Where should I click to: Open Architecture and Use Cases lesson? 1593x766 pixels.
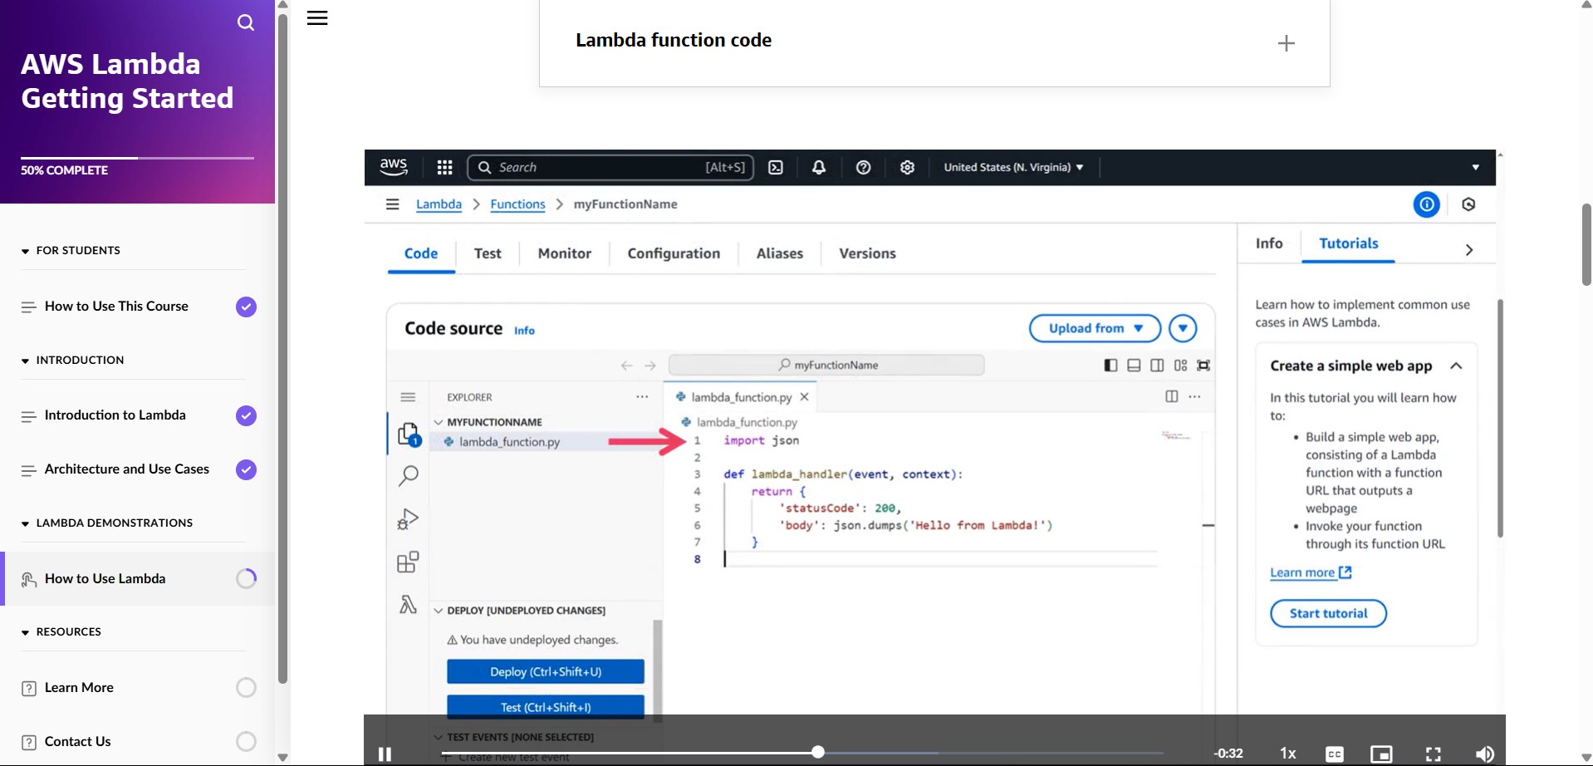point(127,469)
